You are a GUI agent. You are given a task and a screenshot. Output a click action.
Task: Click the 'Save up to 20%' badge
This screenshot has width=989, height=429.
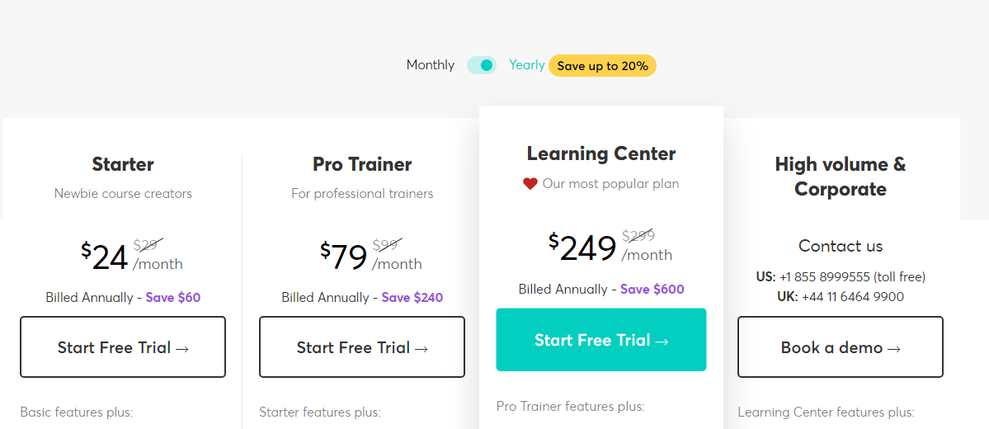pos(602,66)
